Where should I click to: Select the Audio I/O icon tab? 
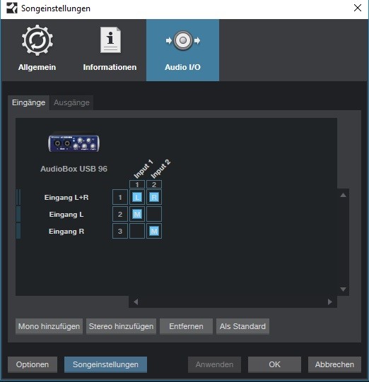[x=182, y=50]
